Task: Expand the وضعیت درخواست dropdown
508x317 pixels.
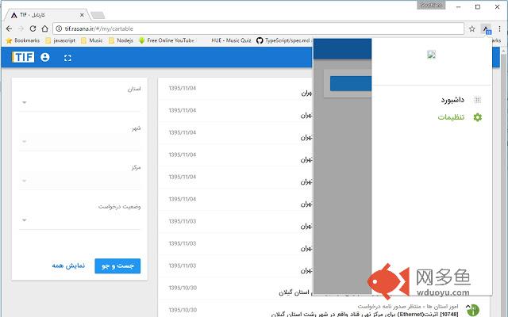Action: pos(79,220)
